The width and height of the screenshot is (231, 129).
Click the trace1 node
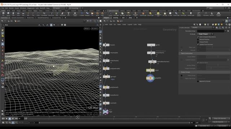106,45
